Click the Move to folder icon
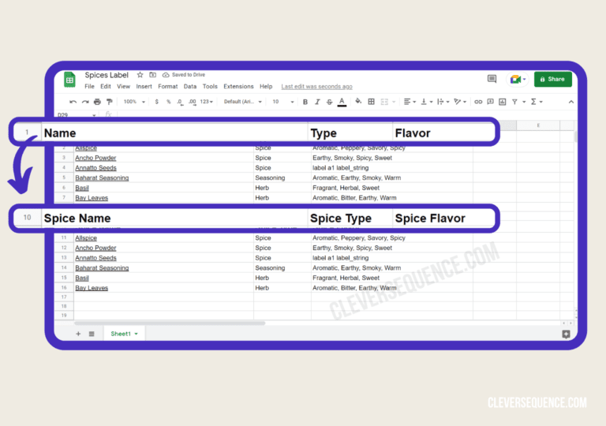 tap(152, 75)
